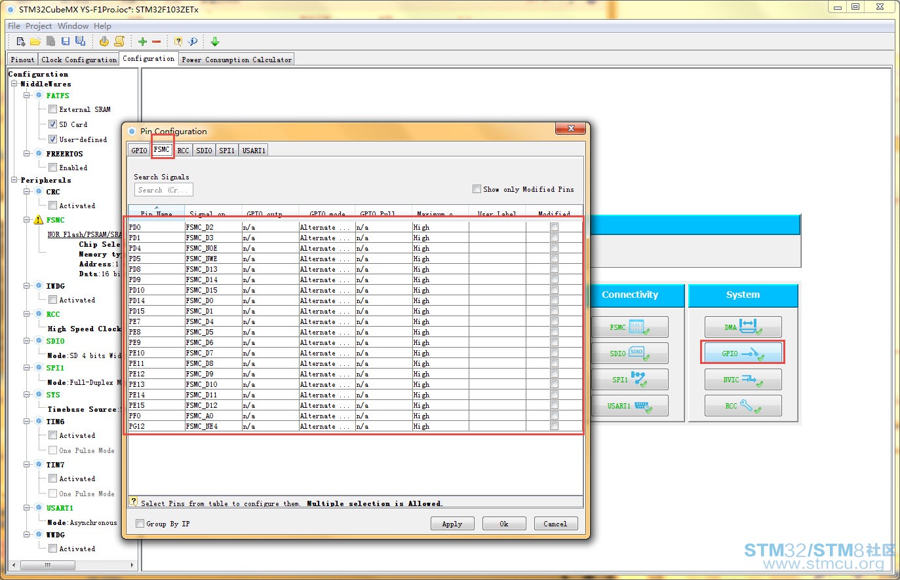Toggle the External SRAM checkbox under FATFS
Viewport: 900px width, 580px height.
pos(52,109)
